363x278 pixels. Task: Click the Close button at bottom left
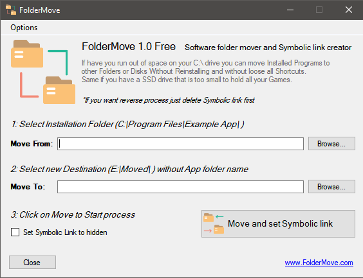click(x=32, y=262)
